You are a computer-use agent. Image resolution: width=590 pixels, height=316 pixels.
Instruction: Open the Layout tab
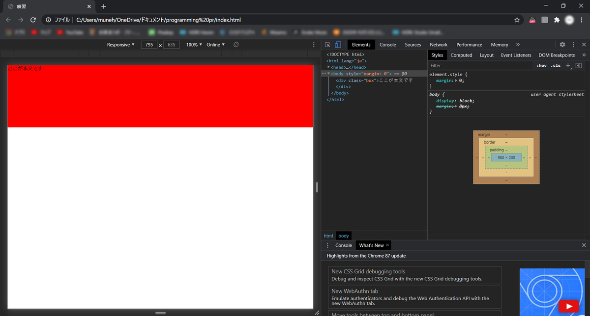(487, 55)
